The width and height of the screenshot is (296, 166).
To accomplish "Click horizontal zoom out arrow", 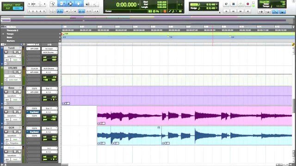I will click(29, 4).
